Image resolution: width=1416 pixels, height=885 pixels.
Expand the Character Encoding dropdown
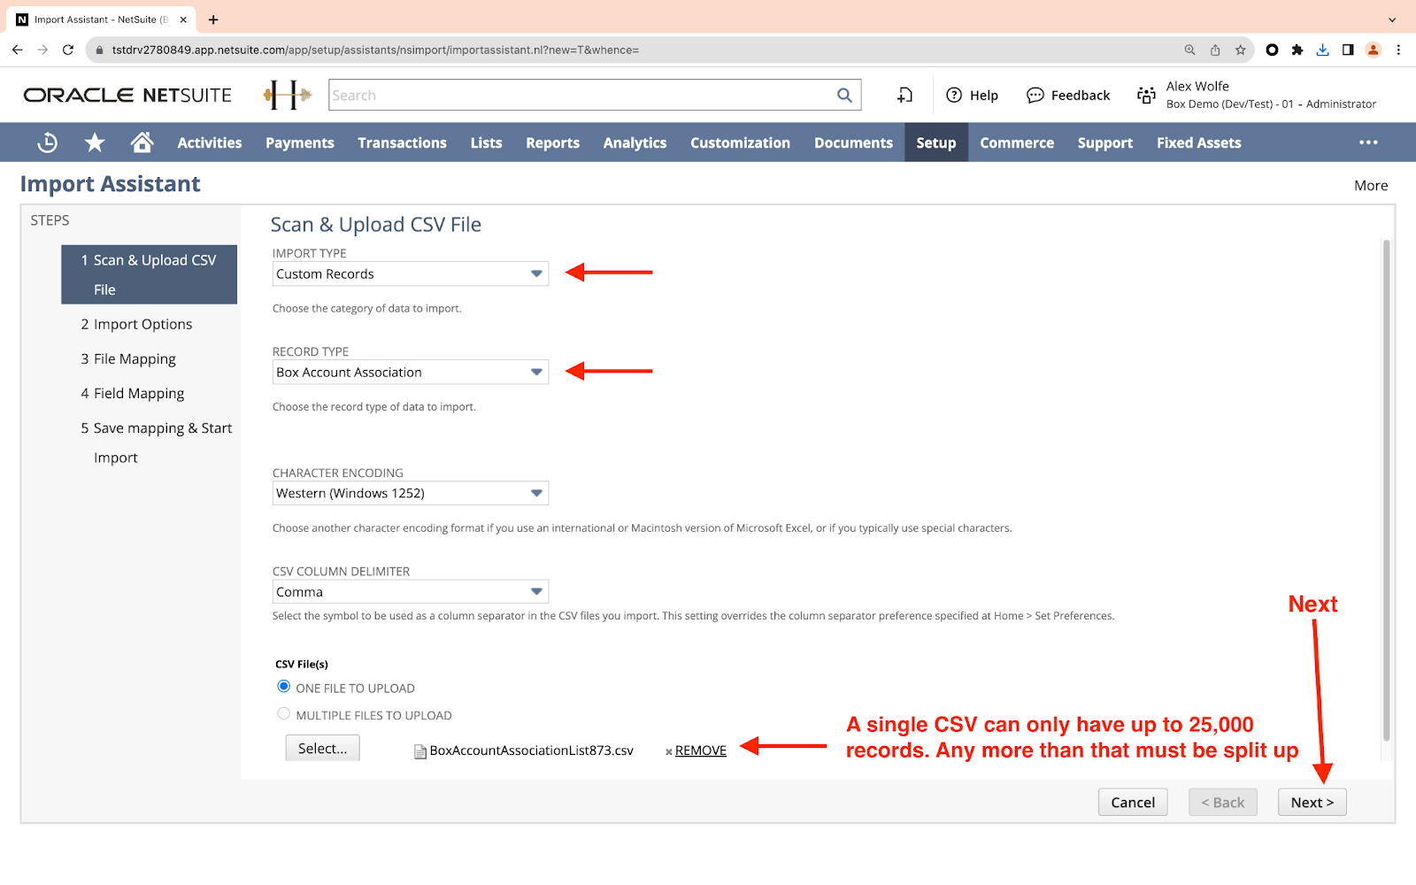536,493
